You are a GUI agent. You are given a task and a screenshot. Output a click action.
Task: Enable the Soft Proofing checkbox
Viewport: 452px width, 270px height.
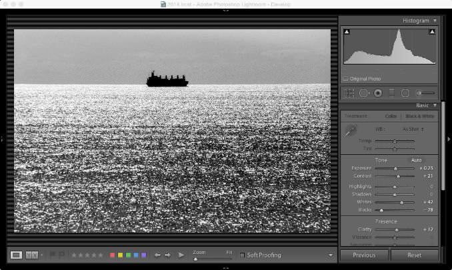[x=243, y=255]
